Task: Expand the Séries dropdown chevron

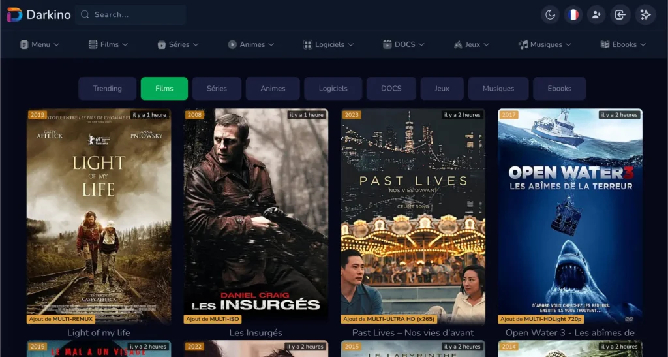Action: tap(196, 45)
